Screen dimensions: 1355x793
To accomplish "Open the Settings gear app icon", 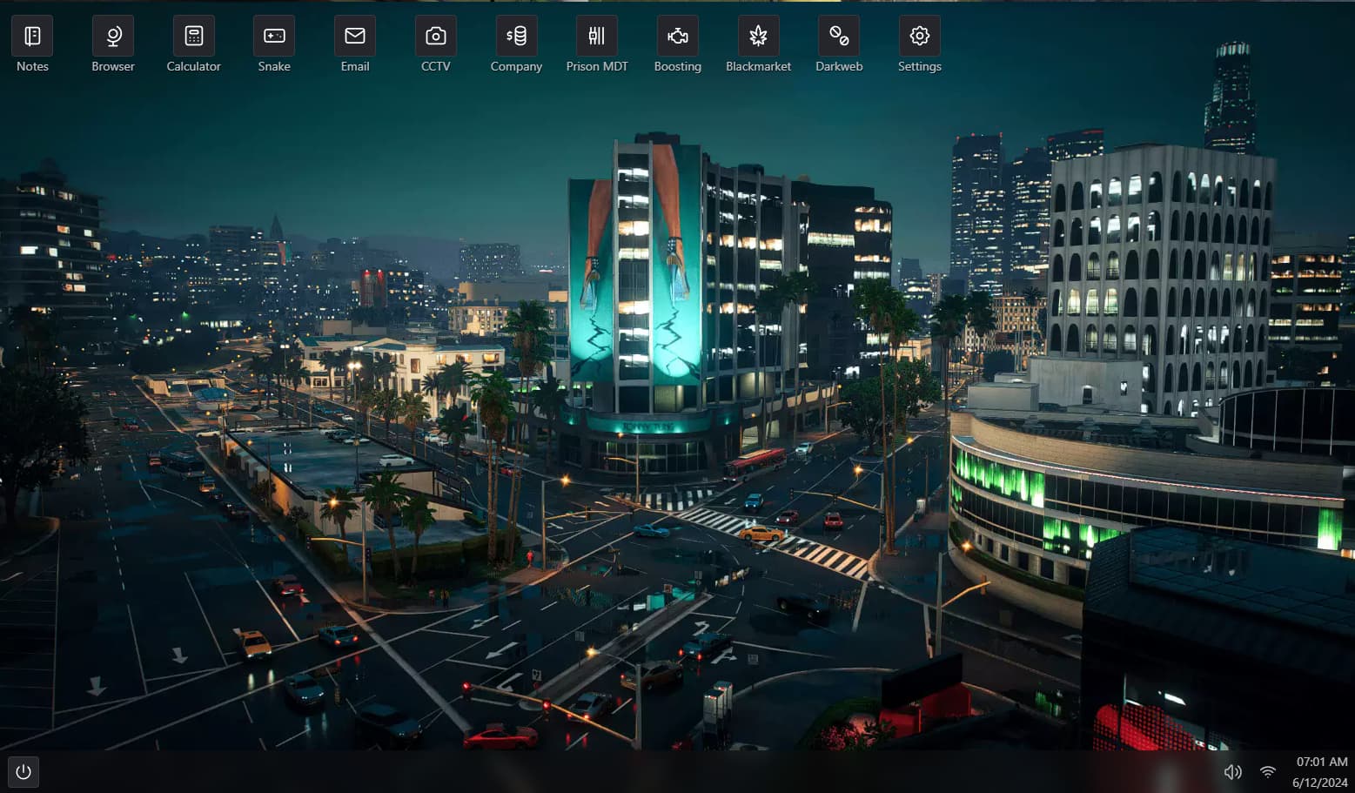I will pos(920,36).
